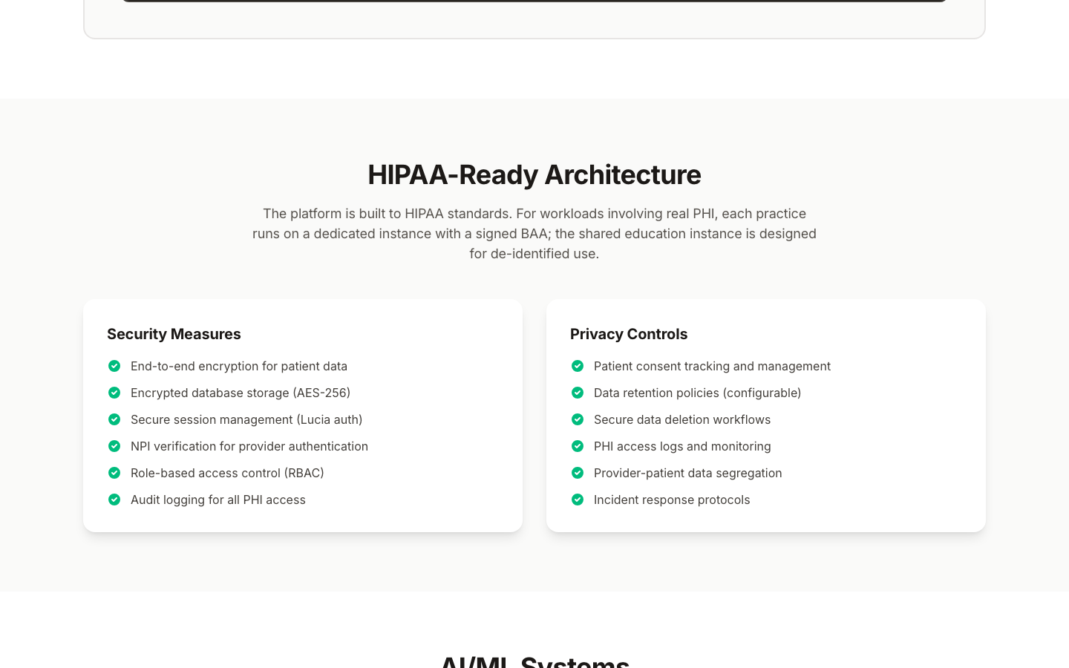Click check icon beside Data retention policies

[x=578, y=393]
